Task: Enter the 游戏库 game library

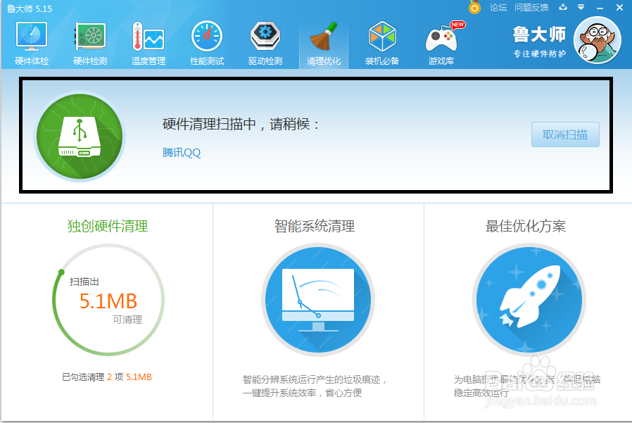Action: 440,41
